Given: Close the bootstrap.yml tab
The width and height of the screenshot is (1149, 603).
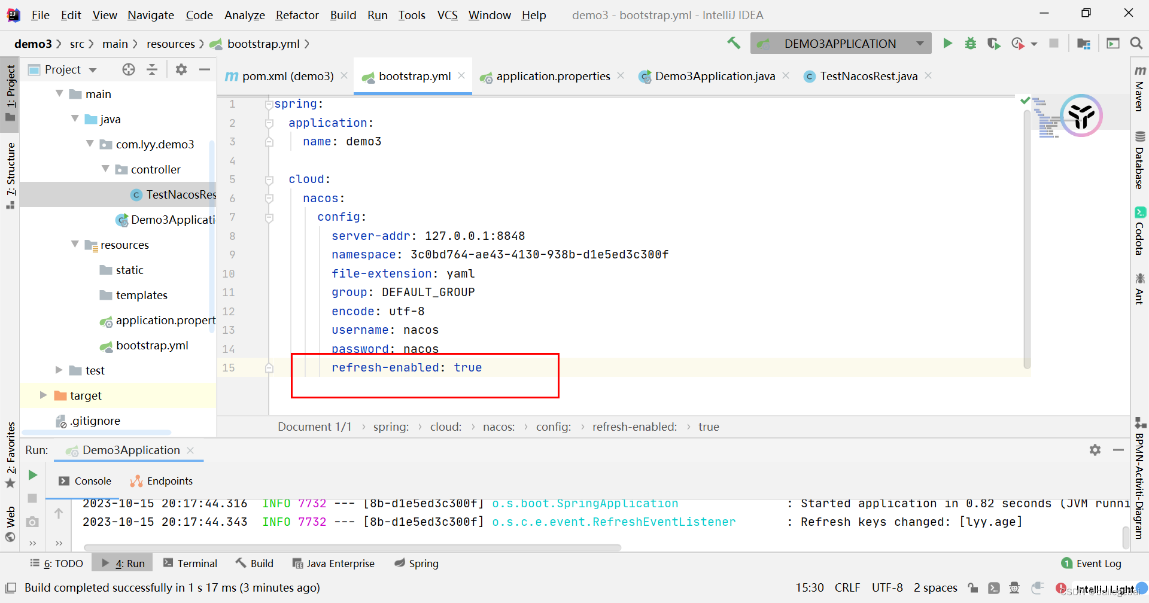Looking at the screenshot, I should click(461, 75).
